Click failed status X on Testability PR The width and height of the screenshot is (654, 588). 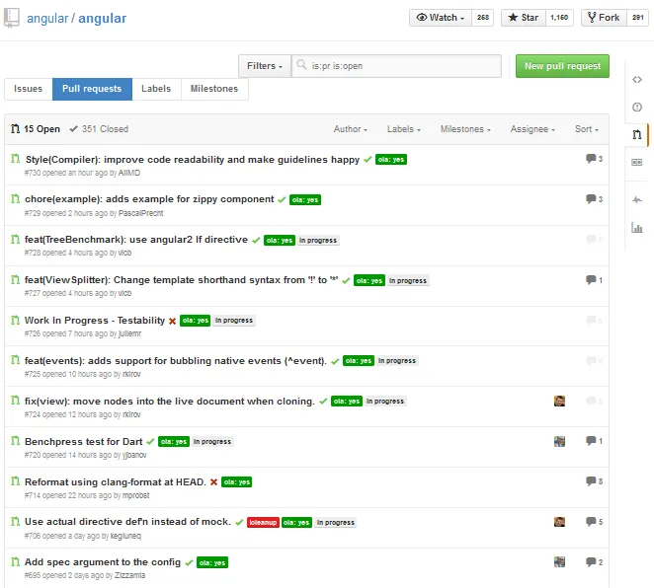(x=172, y=321)
